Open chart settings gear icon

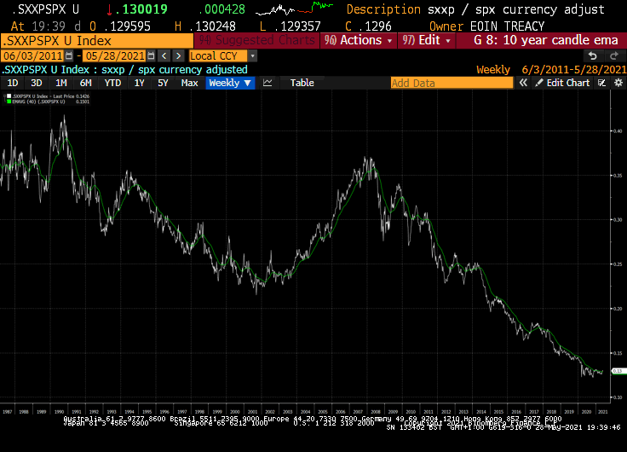tap(618, 83)
